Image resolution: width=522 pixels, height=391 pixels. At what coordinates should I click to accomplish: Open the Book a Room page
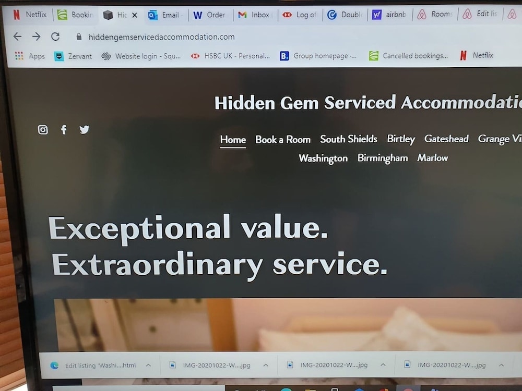[x=283, y=140]
